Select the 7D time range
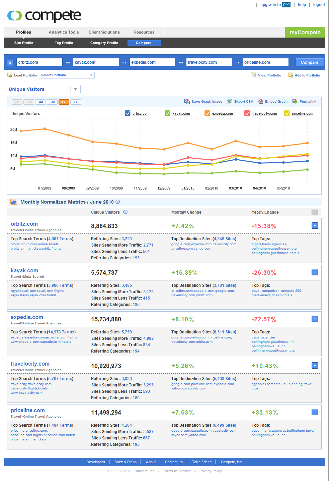 [17, 102]
